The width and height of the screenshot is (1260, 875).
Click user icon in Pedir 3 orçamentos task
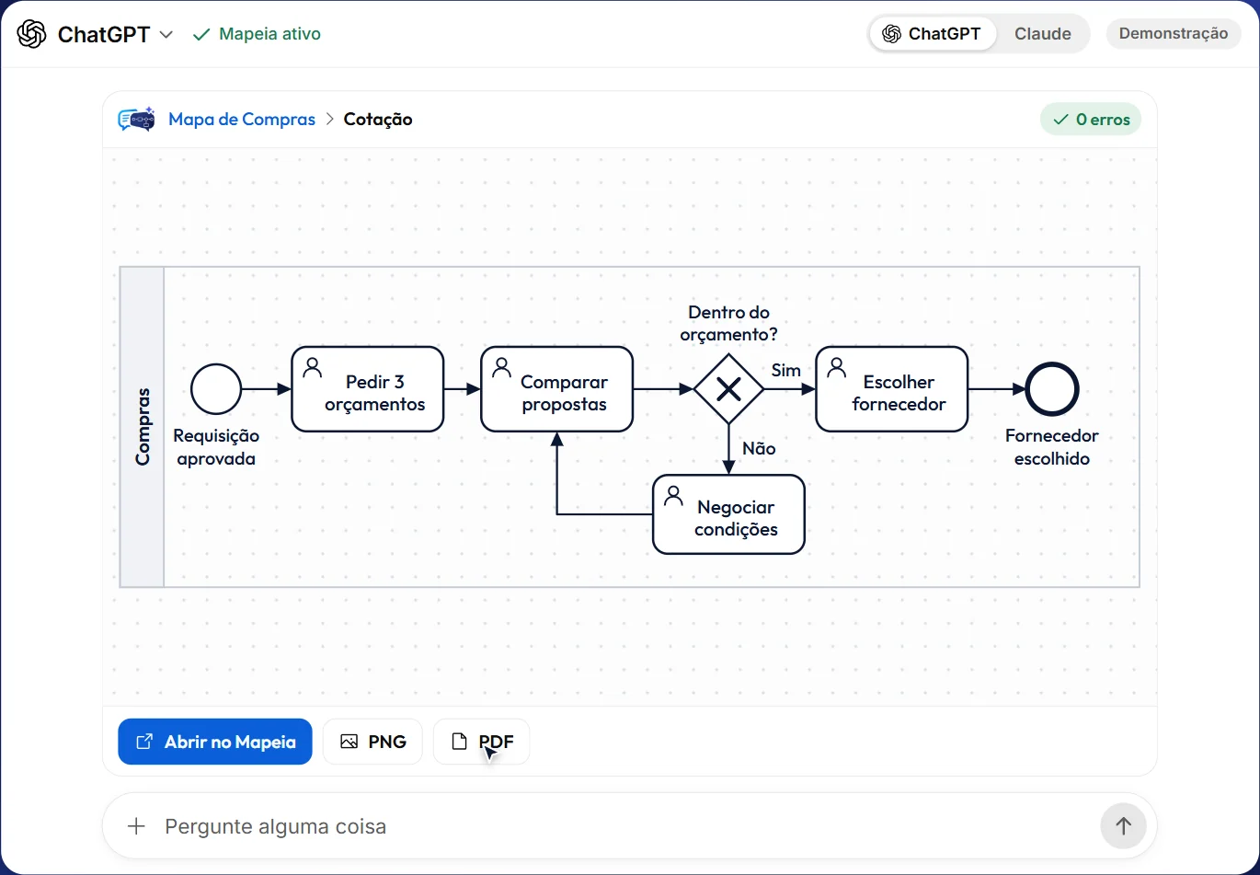[313, 368]
